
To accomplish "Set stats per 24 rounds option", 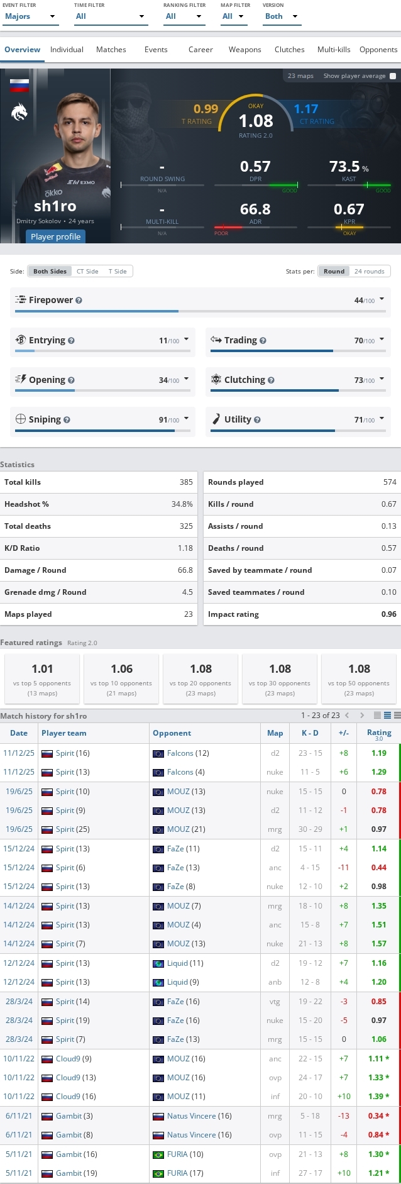I will point(370,272).
